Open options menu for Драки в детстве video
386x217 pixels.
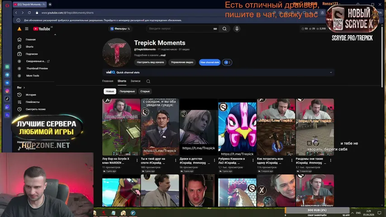pos(214,160)
